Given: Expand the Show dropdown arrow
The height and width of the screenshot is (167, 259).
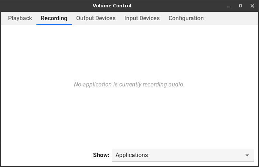Looking at the screenshot, I should click(x=247, y=155).
